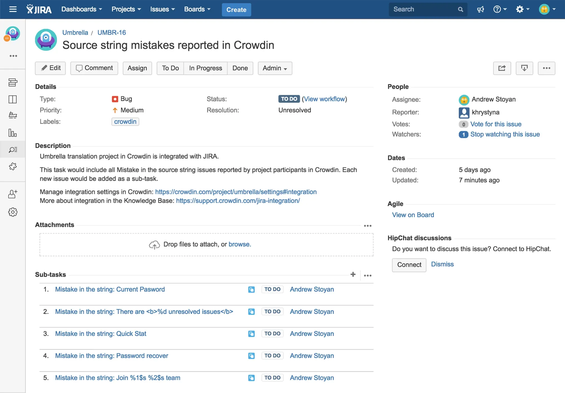565x393 pixels.
Task: Open the issue more-actions ellipsis button
Action: [546, 68]
